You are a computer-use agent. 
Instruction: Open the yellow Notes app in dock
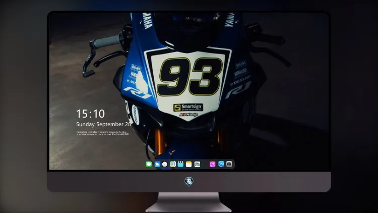click(189, 164)
